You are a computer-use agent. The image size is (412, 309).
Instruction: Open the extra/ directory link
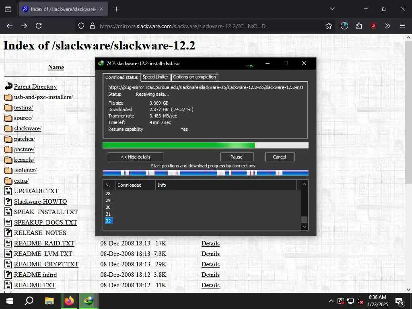[x=21, y=181]
